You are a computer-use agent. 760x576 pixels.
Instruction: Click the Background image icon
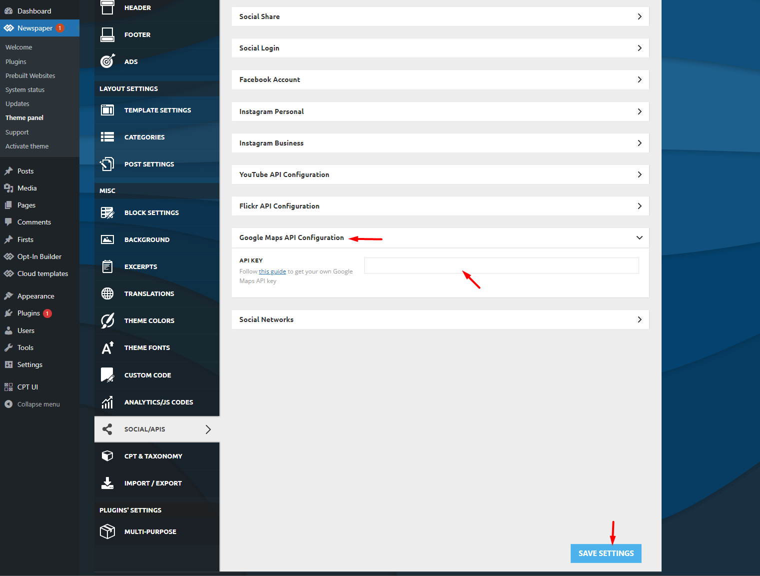107,239
